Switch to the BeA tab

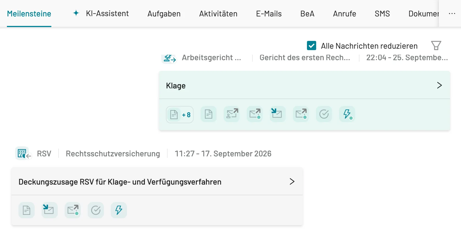[x=307, y=14]
